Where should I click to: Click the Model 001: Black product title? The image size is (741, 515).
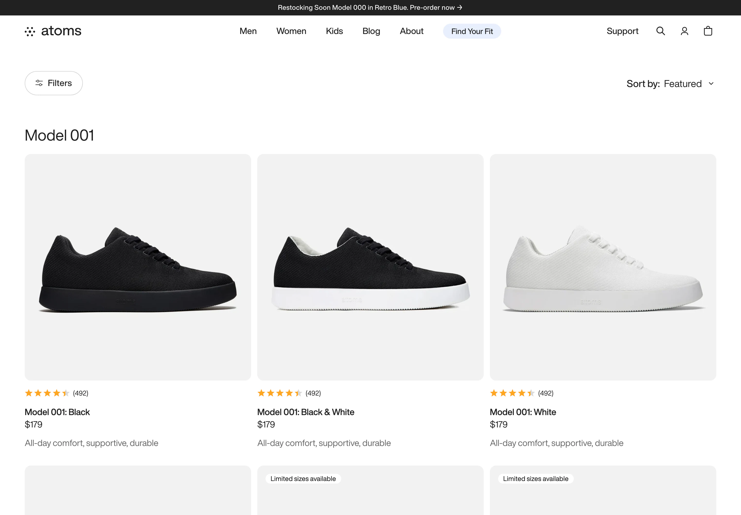click(57, 412)
